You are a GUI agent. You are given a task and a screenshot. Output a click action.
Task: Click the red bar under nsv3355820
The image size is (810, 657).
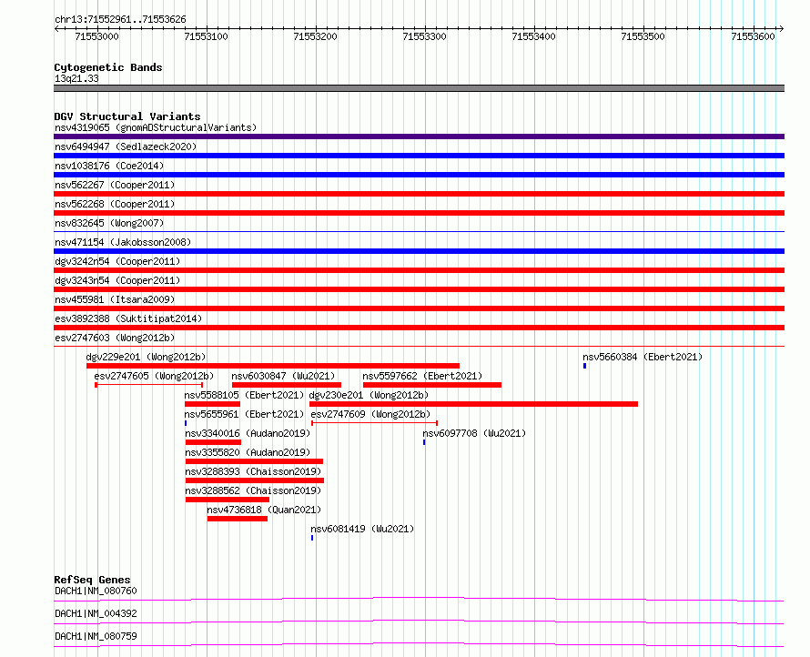[x=254, y=461]
